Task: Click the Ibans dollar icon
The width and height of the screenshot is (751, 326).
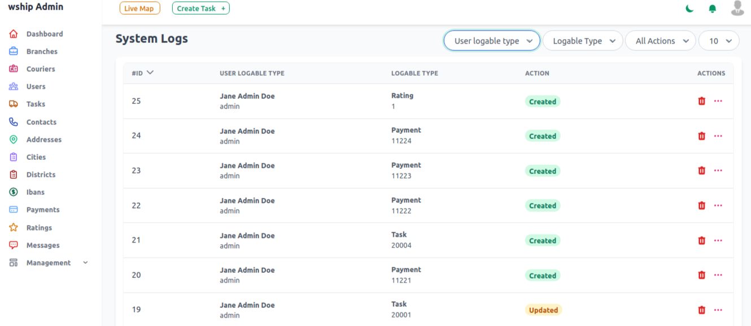Action: pyautogui.click(x=14, y=192)
